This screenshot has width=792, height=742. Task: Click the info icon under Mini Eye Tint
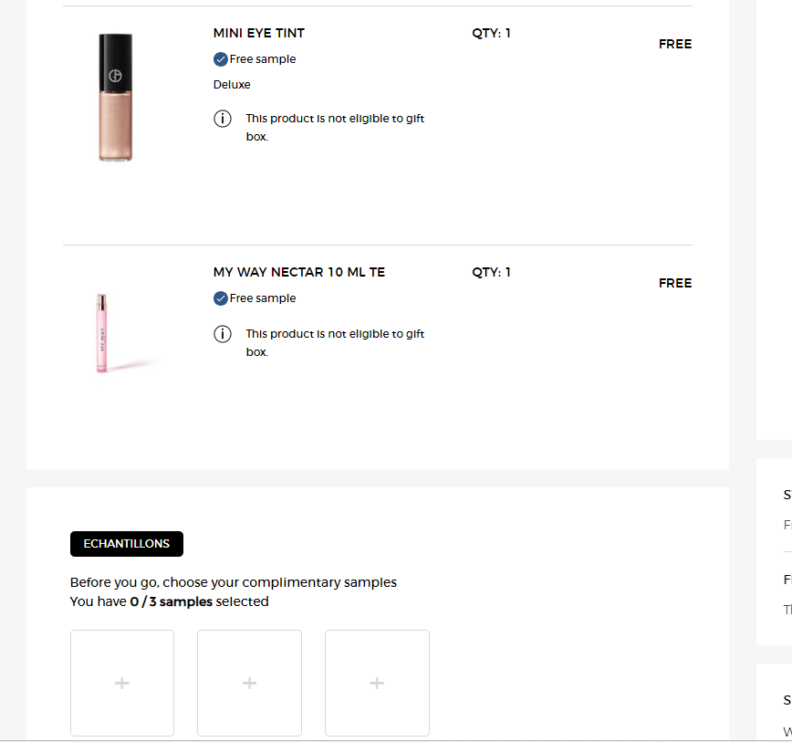(x=223, y=119)
